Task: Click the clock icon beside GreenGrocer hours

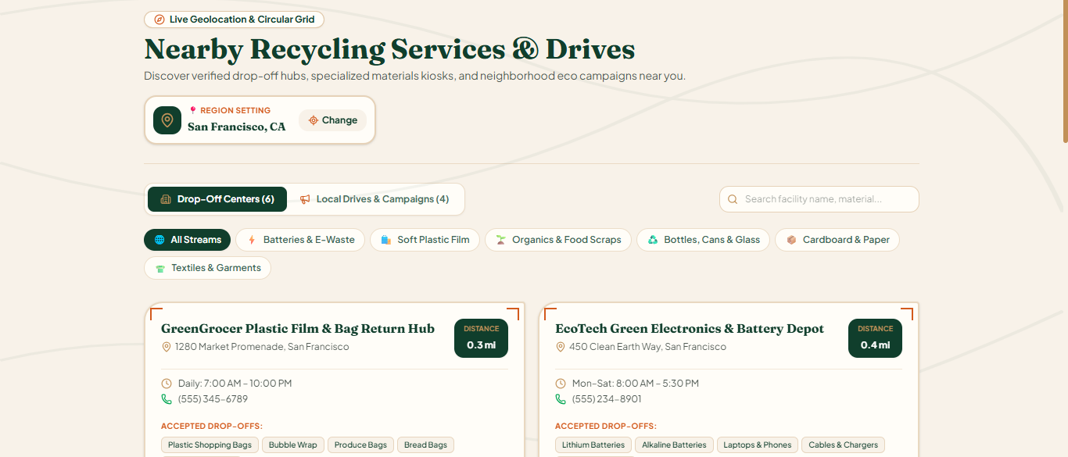Action: (x=167, y=384)
